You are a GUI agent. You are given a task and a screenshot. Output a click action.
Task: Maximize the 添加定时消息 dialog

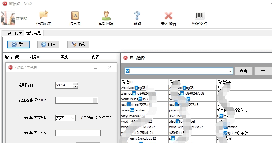(95, 67)
